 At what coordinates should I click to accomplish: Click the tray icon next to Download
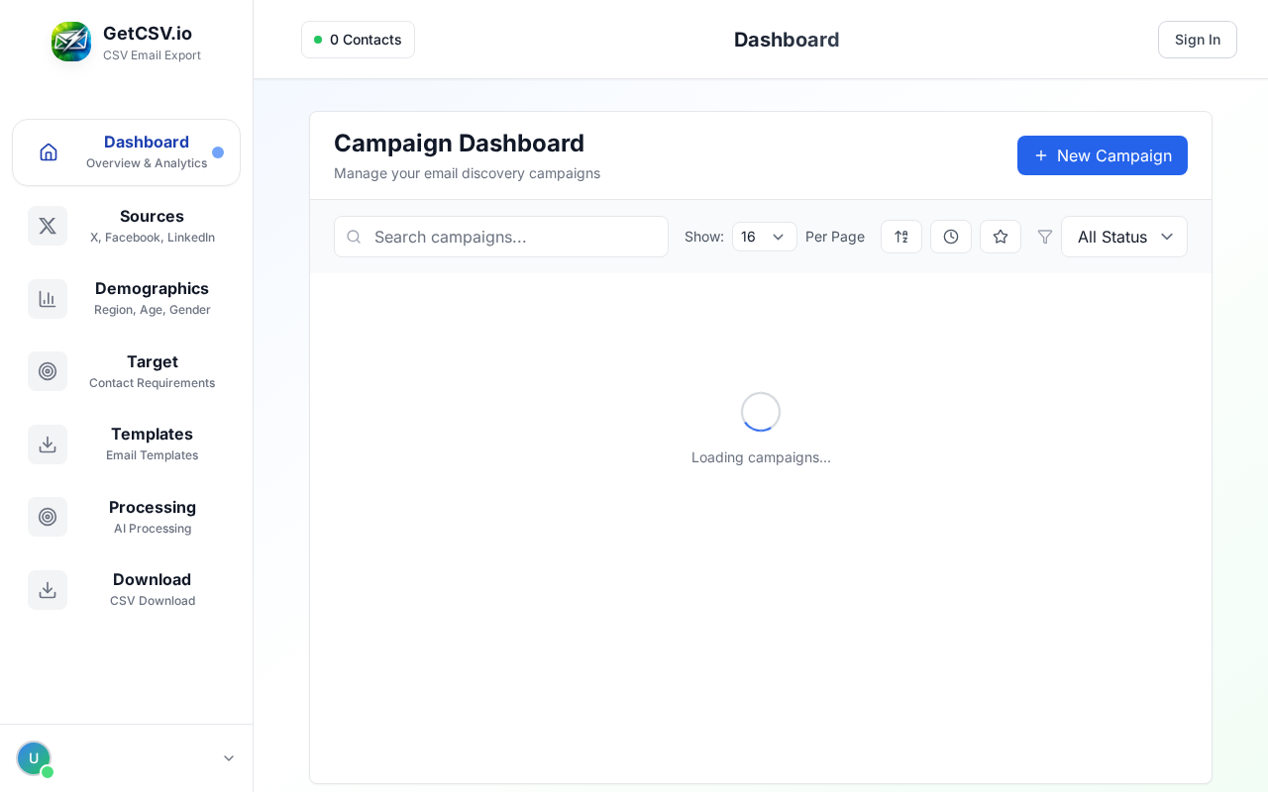click(48, 590)
